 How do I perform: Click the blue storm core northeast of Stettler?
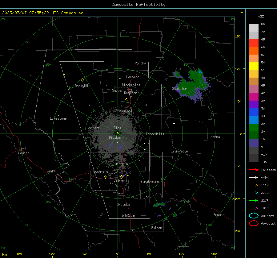(200, 71)
